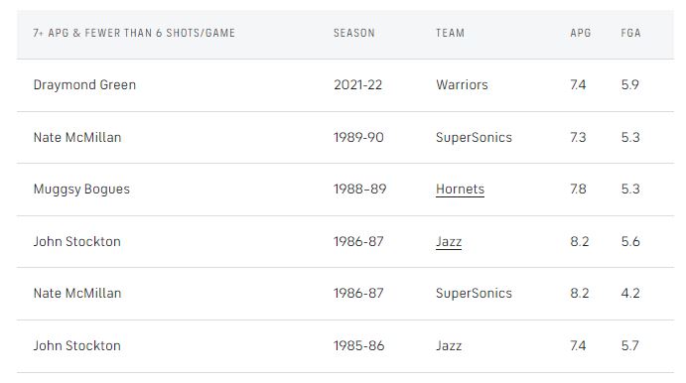The height and width of the screenshot is (383, 686).
Task: Click the Jazz cell in the 1985-86 row
Action: 449,346
